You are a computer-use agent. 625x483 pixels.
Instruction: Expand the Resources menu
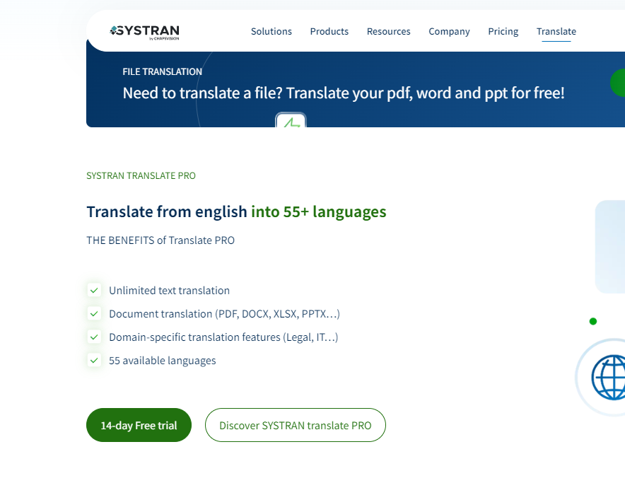(388, 31)
